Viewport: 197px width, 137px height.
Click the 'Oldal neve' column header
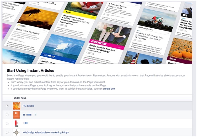[20, 98]
